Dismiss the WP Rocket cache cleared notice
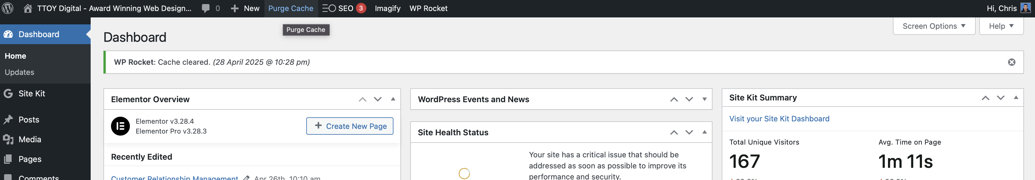1035x180 pixels. 1011,62
